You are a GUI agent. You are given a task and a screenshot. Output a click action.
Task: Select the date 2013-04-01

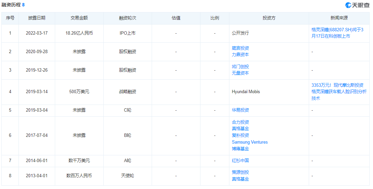(37, 176)
